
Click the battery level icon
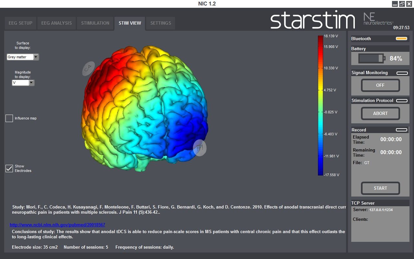372,59
